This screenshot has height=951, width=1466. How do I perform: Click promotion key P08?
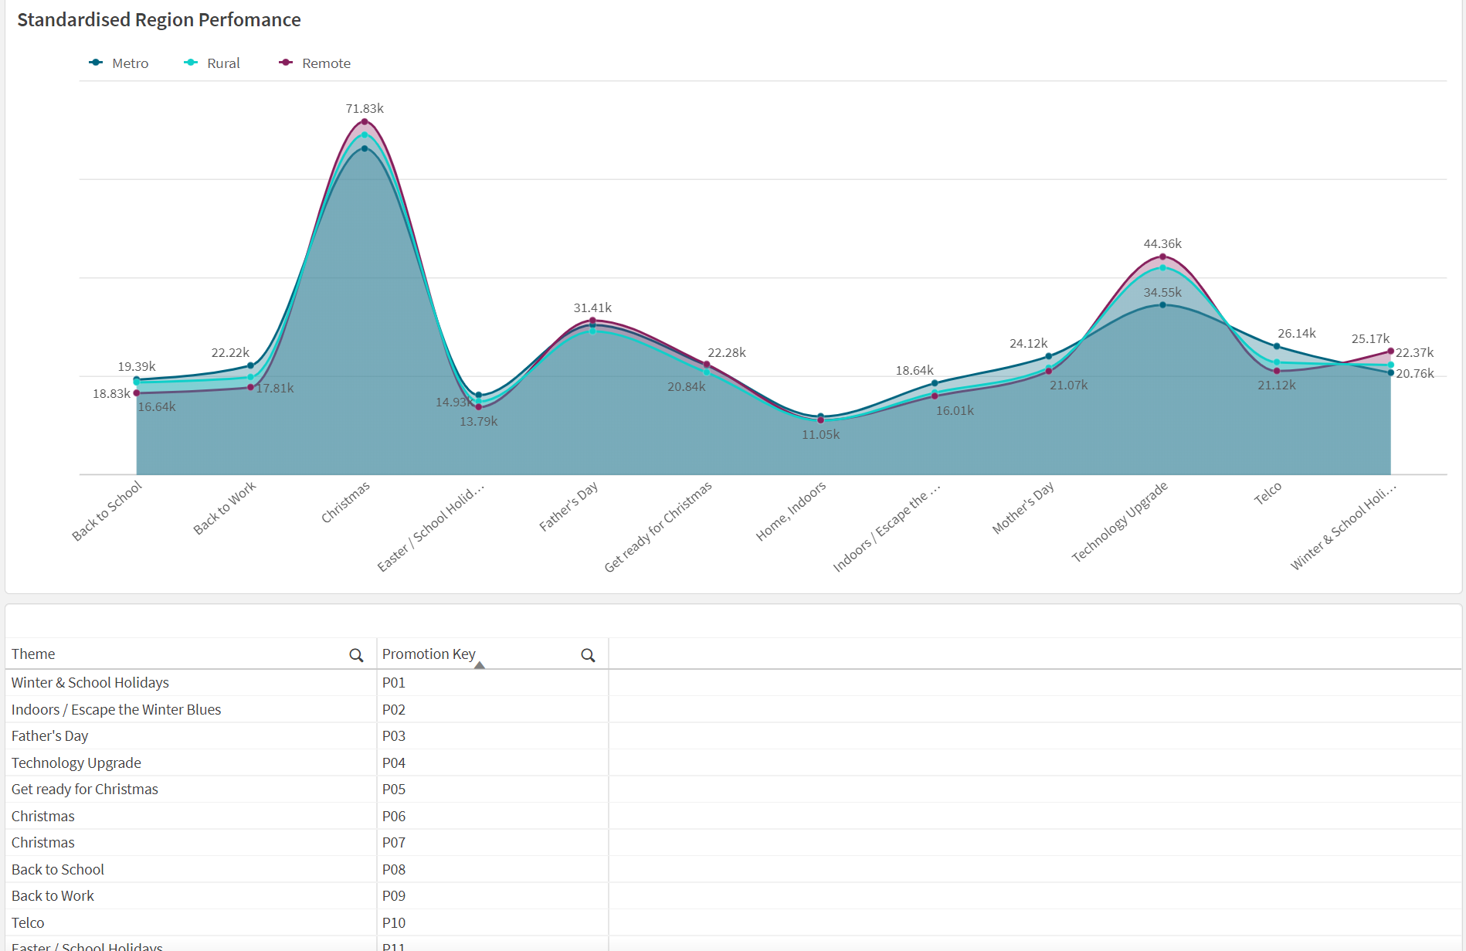394,870
